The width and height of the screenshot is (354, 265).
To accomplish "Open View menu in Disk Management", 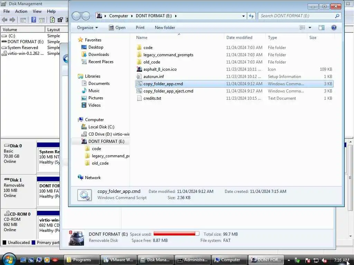I will coord(37,11).
